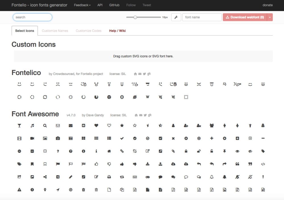Screen dimensions: 284x200
Task: Open Font Awesome's Twitter bird icon link
Action: 145,115
